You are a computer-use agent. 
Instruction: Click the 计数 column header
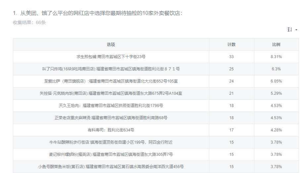pos(231,45)
